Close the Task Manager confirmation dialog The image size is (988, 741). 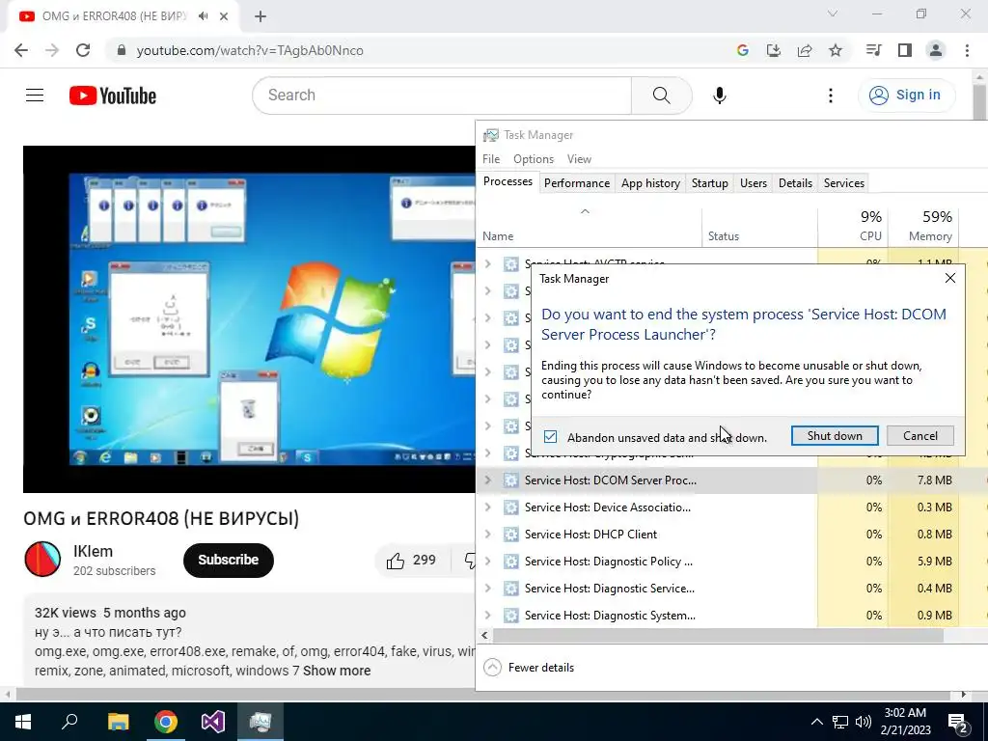[950, 278]
